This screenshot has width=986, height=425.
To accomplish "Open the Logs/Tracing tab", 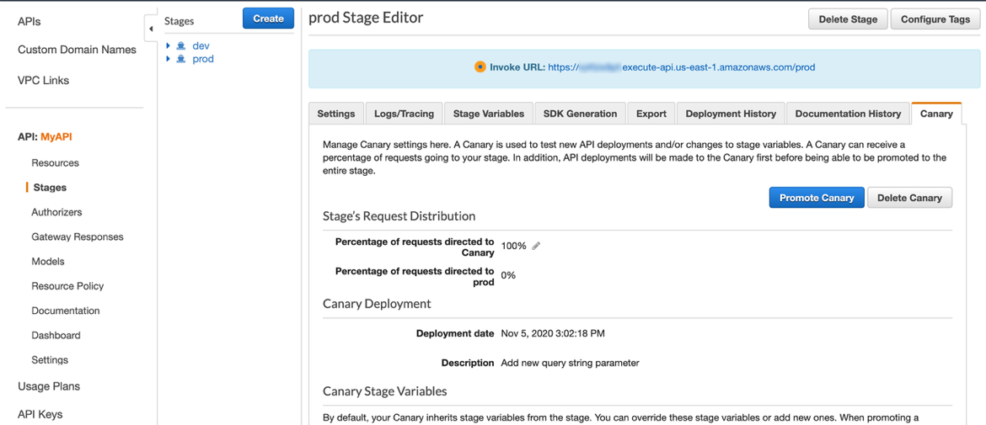I will click(404, 114).
